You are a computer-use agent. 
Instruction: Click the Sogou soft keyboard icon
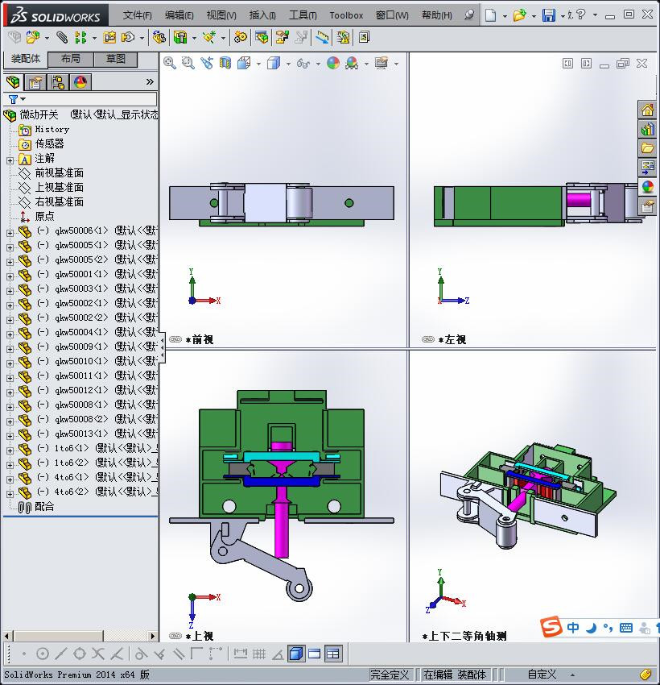click(626, 628)
